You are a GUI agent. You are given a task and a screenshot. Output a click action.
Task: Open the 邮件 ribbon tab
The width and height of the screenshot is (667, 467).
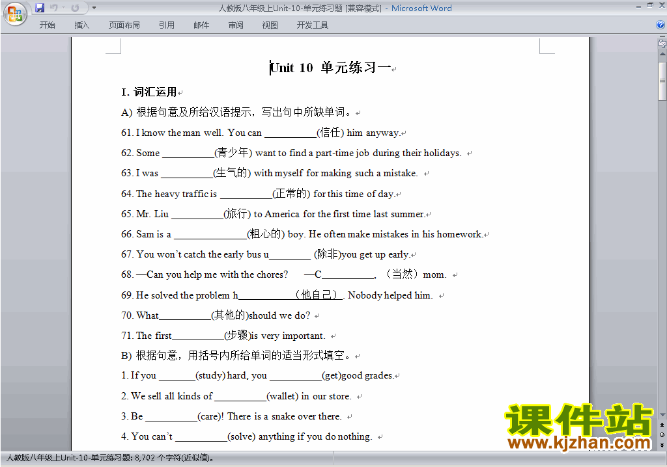point(201,25)
